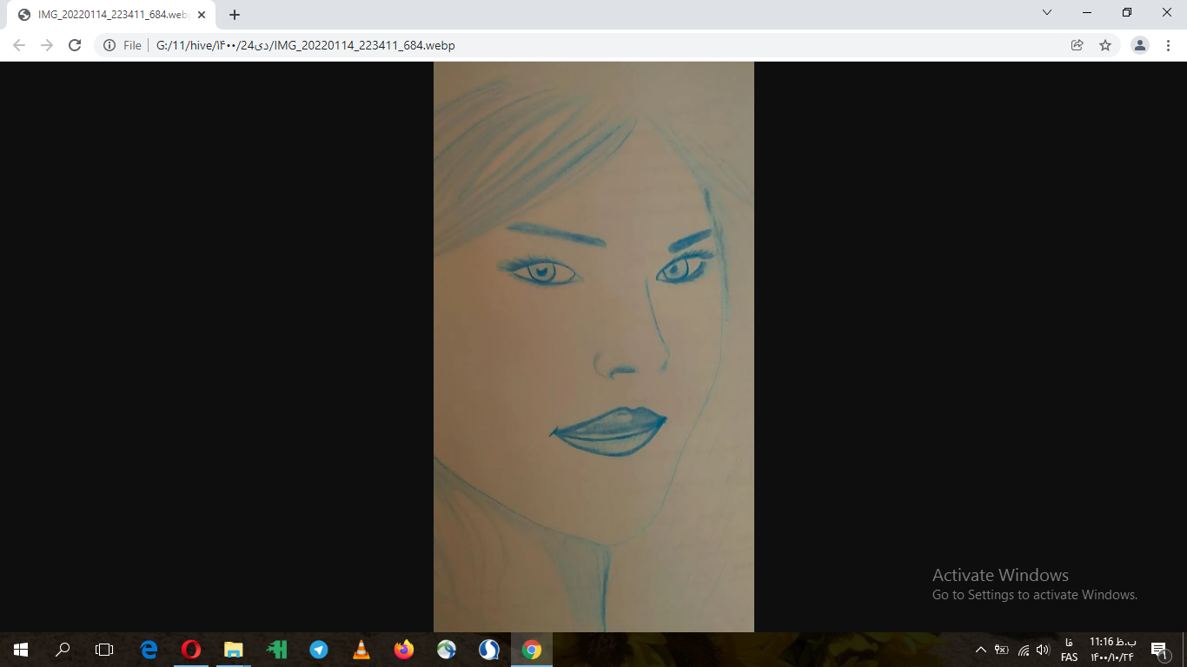Bookmark this tab with the star
1187x667 pixels.
pyautogui.click(x=1105, y=45)
